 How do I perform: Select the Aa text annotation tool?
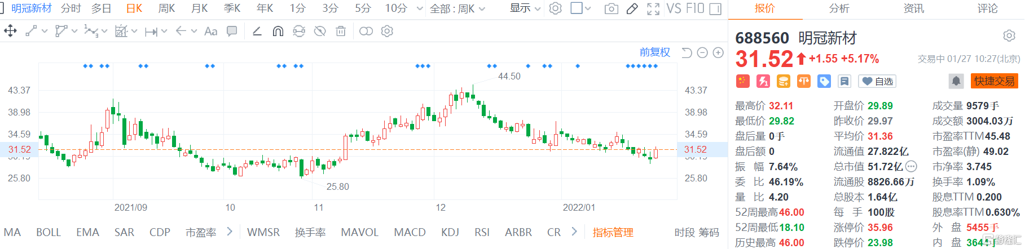point(211,31)
